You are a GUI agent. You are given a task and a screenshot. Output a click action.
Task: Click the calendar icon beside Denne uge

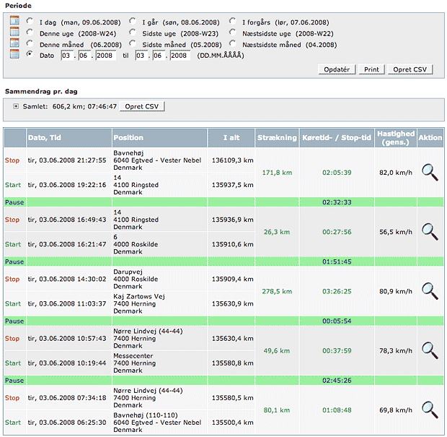(x=14, y=32)
